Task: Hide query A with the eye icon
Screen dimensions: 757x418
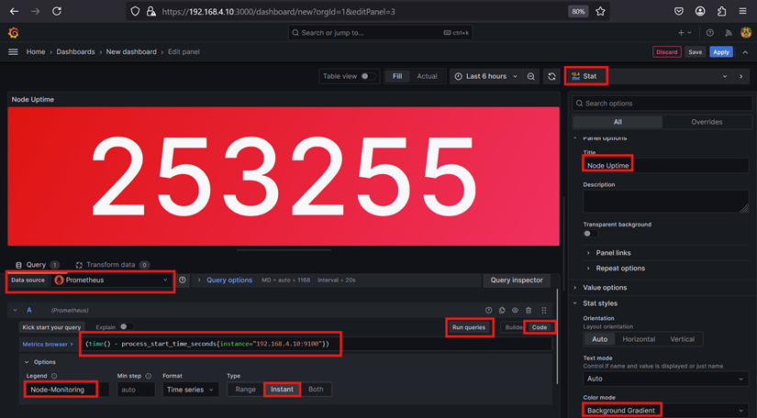Action: pyautogui.click(x=515, y=311)
